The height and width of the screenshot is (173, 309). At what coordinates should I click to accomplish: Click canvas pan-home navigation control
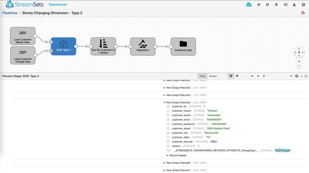[299, 52]
